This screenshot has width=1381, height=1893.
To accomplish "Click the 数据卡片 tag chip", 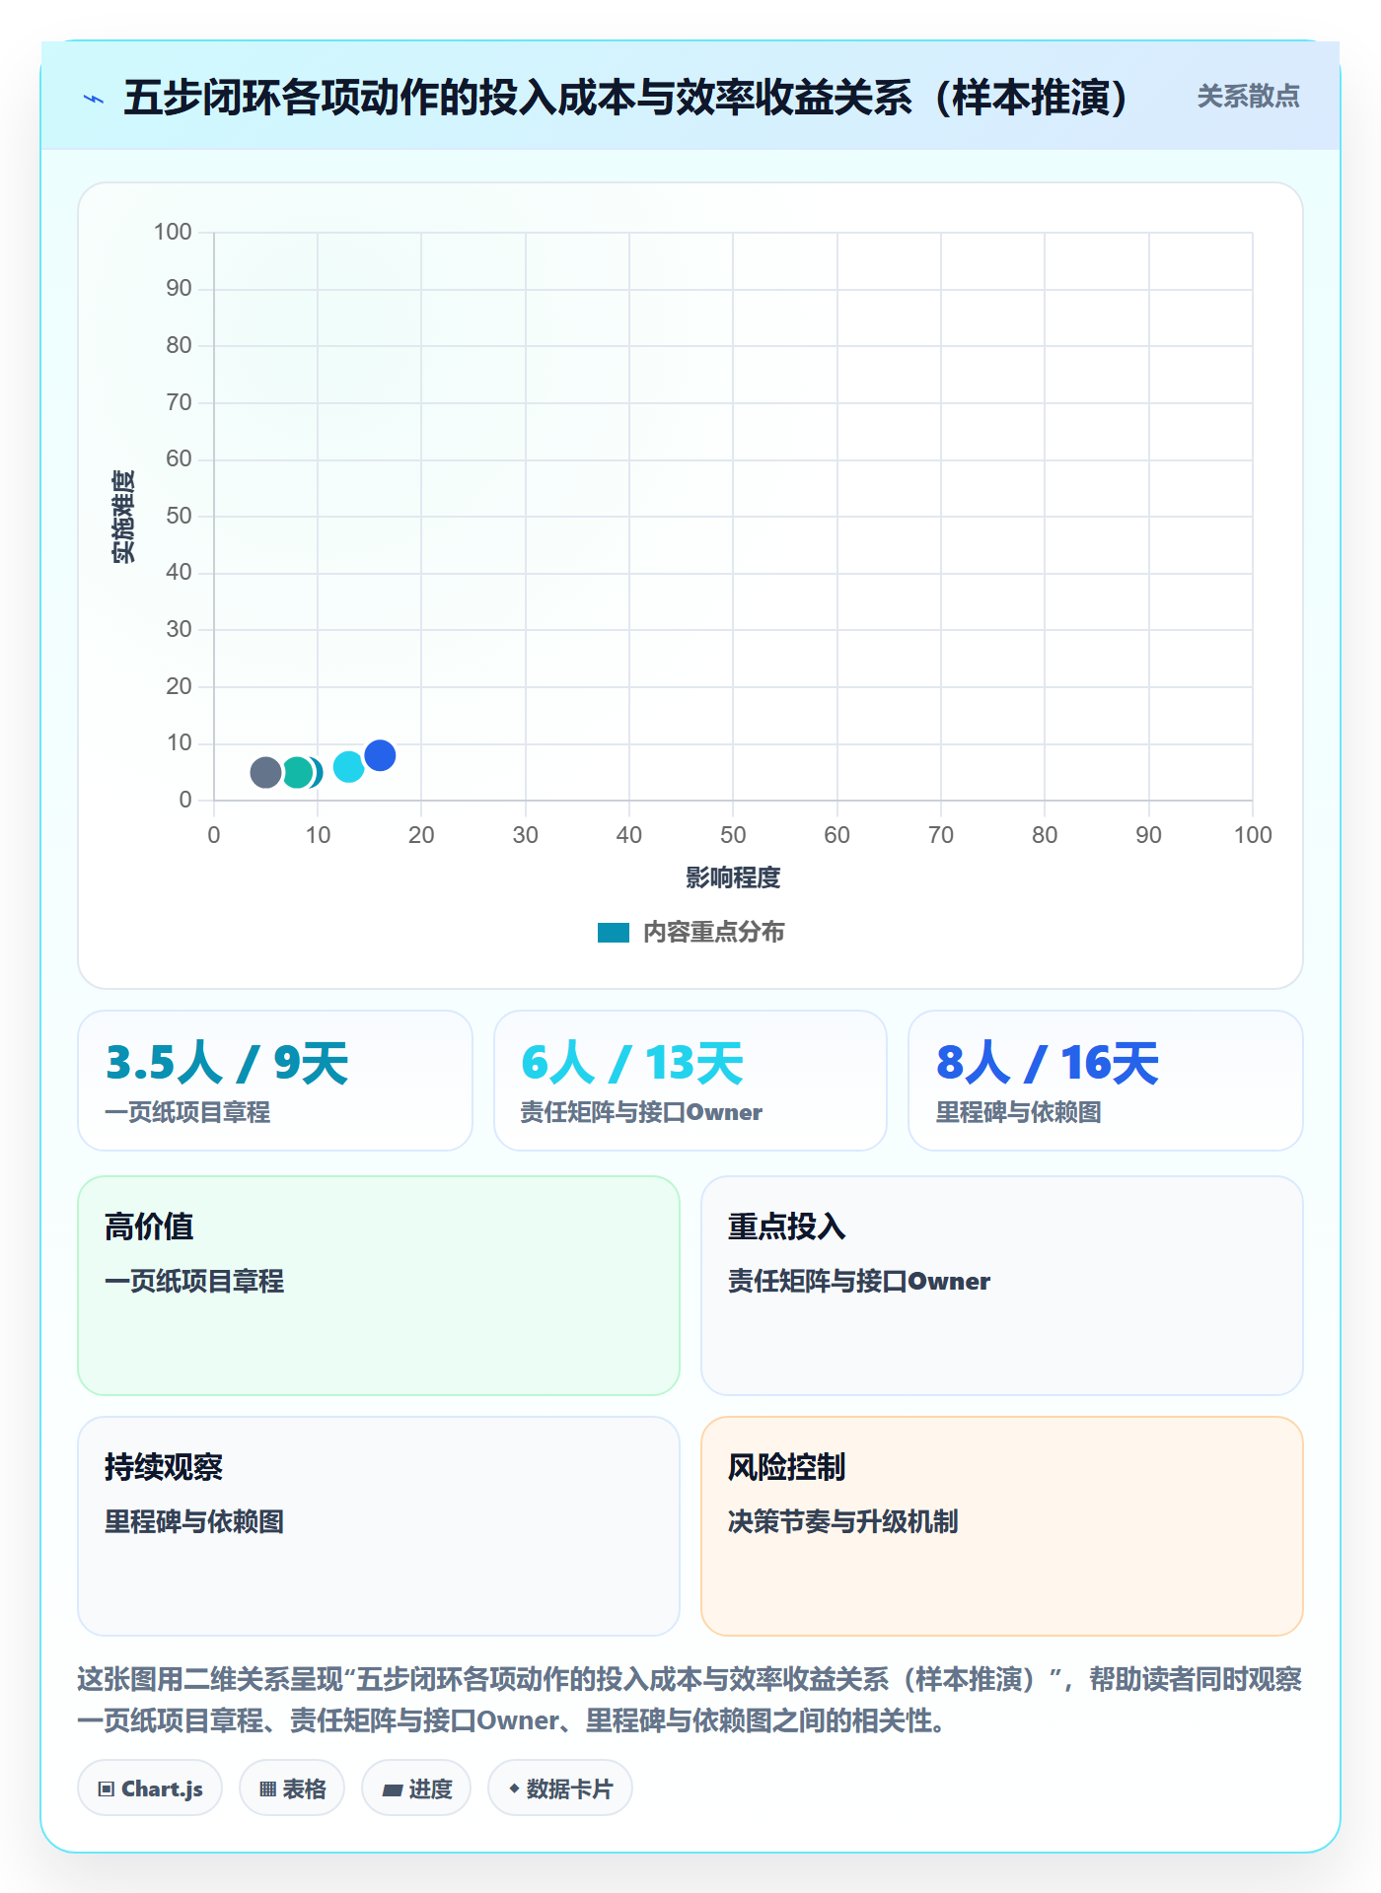I will 560,1788.
